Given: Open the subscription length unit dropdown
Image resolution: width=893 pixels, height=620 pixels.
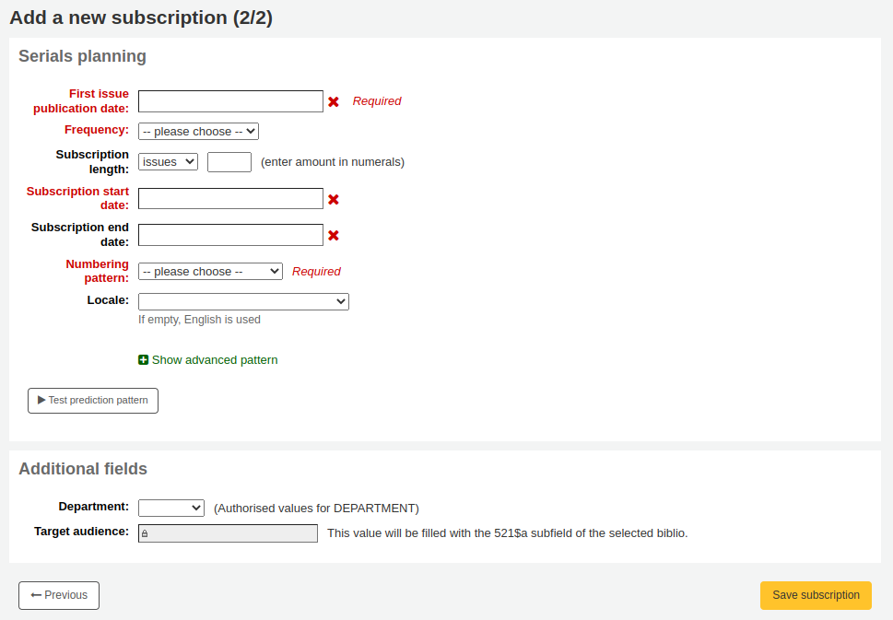Looking at the screenshot, I should [x=168, y=162].
